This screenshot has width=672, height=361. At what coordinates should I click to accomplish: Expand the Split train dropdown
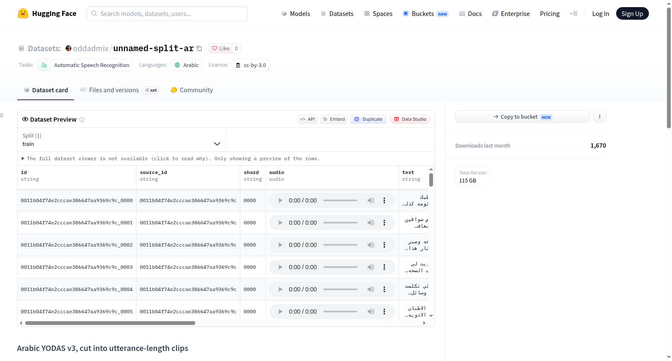(122, 140)
